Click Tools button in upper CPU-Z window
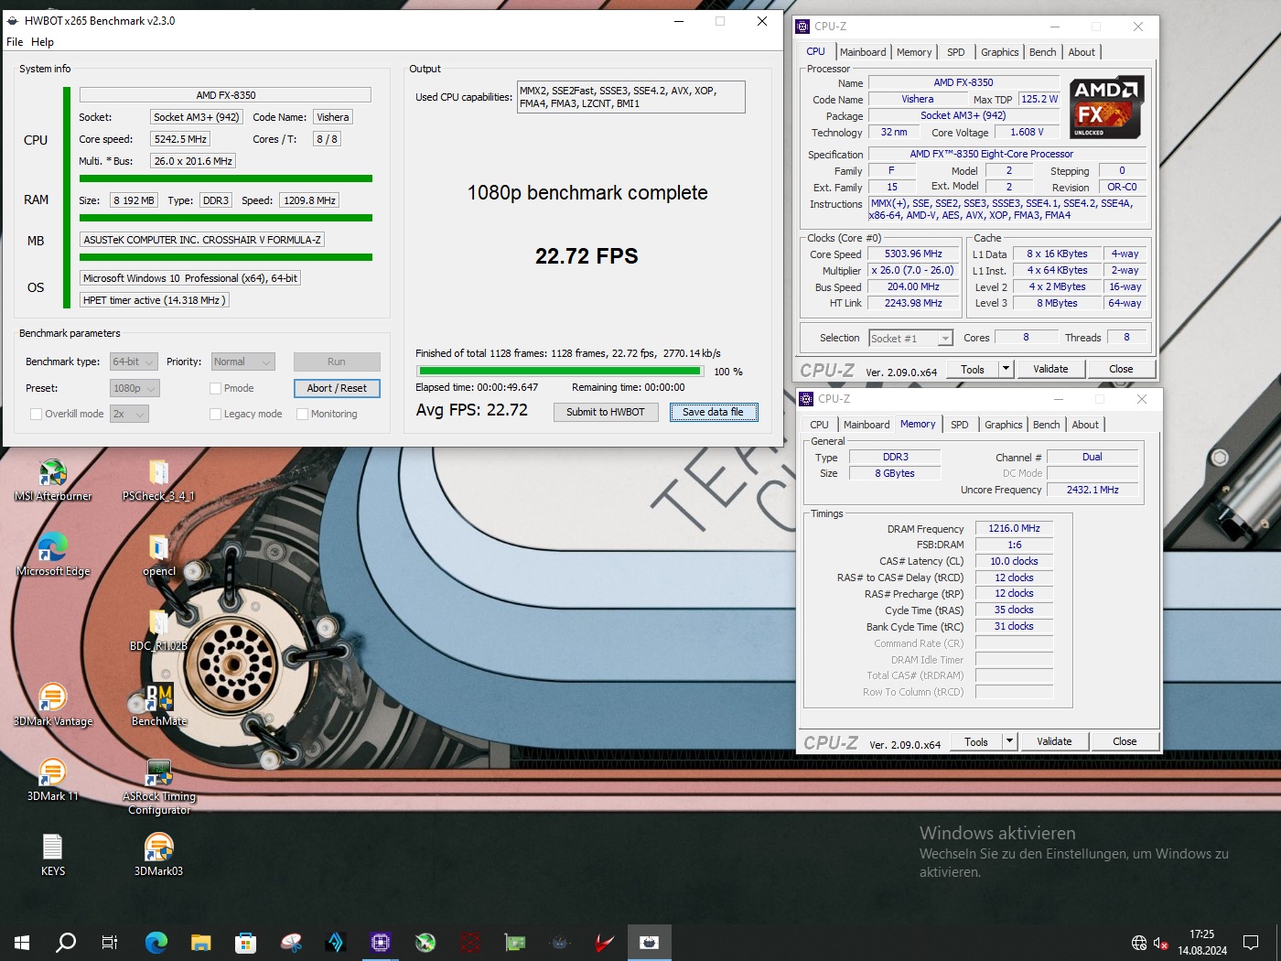1281x961 pixels. pos(973,369)
